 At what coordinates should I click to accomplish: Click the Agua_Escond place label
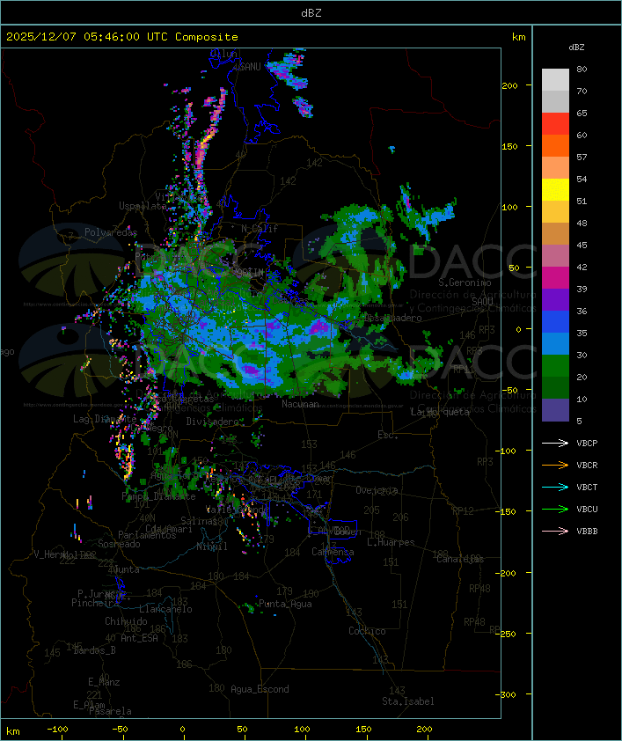pos(260,689)
